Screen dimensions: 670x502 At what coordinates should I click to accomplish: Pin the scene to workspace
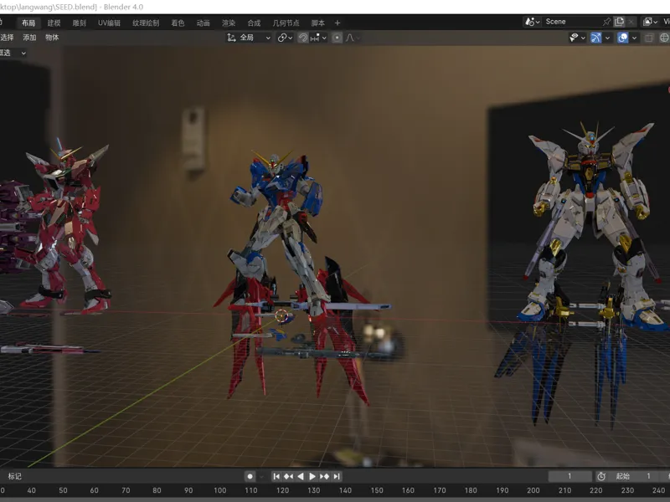pos(606,22)
